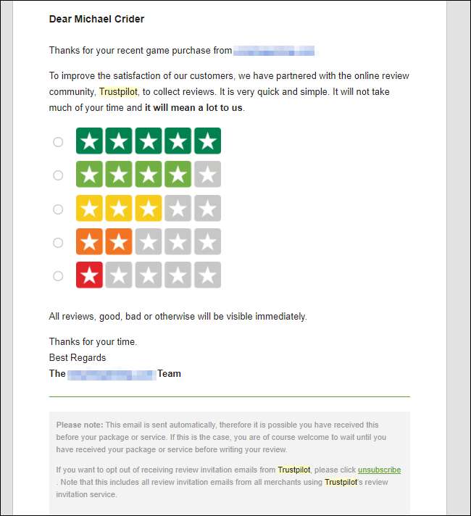Click the unsubscribe link
This screenshot has height=516, width=471.
(379, 470)
